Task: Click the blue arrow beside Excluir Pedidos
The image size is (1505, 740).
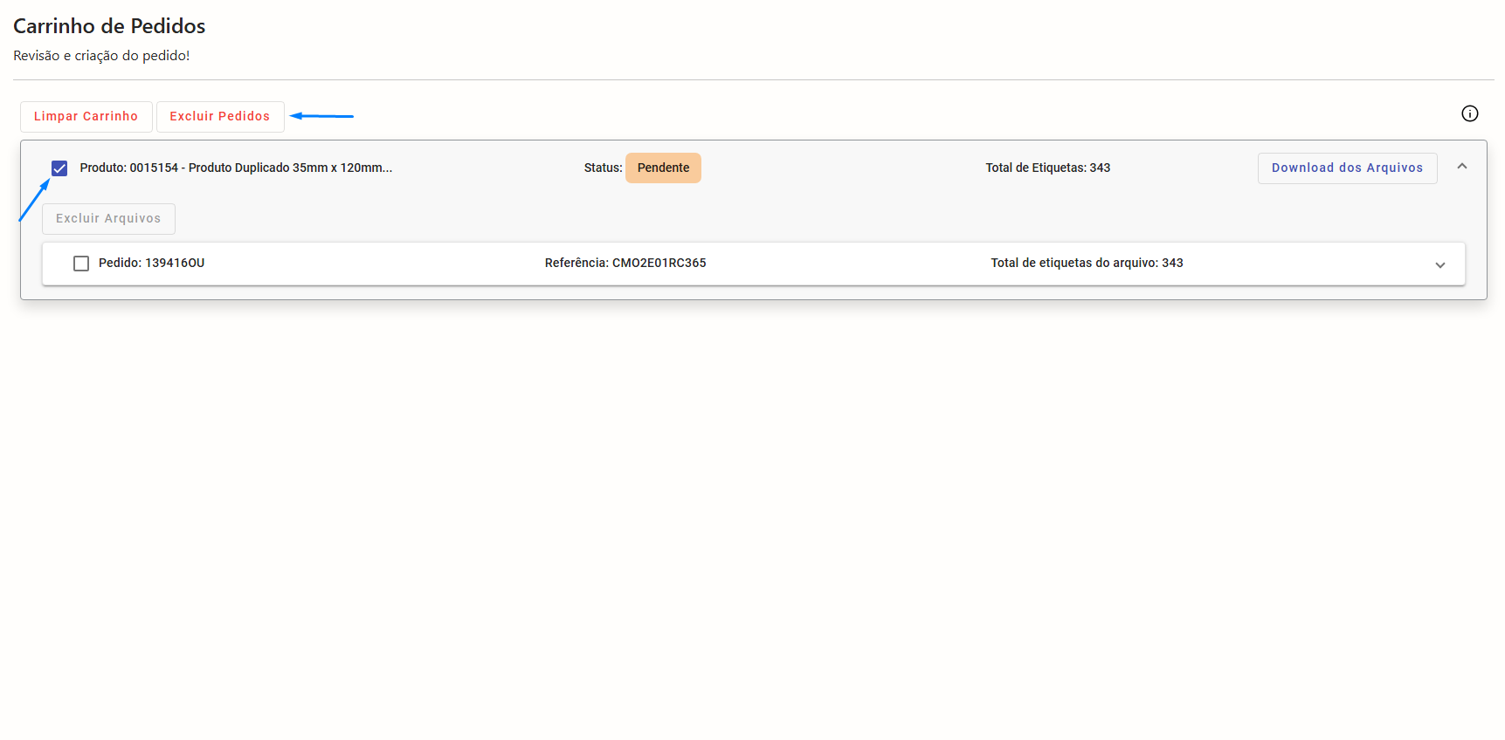Action: 321,116
